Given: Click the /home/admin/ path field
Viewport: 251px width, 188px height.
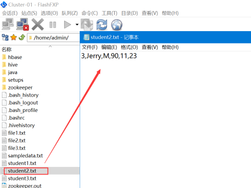Looking at the screenshot, I should (x=53, y=38).
